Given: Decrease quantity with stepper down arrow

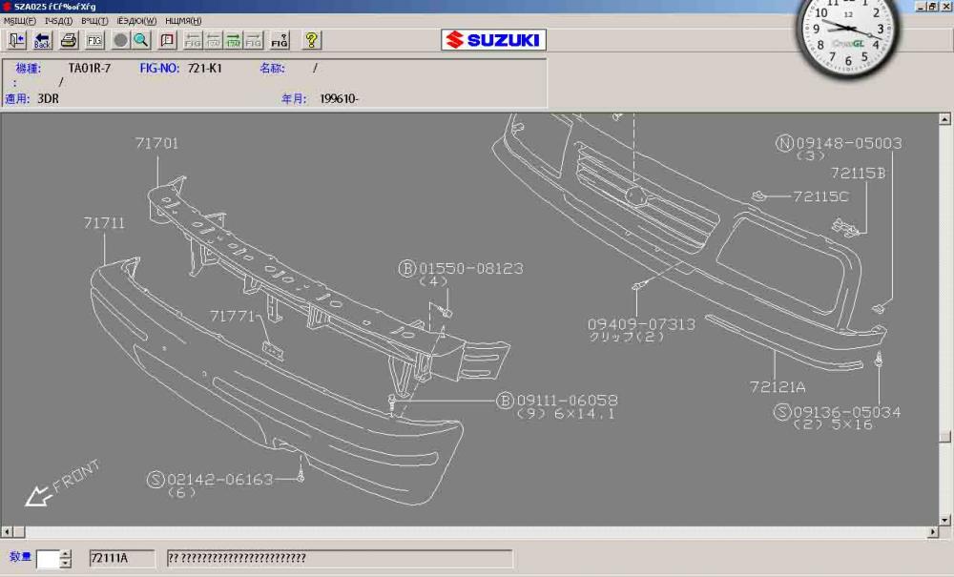Looking at the screenshot, I should pos(65,564).
